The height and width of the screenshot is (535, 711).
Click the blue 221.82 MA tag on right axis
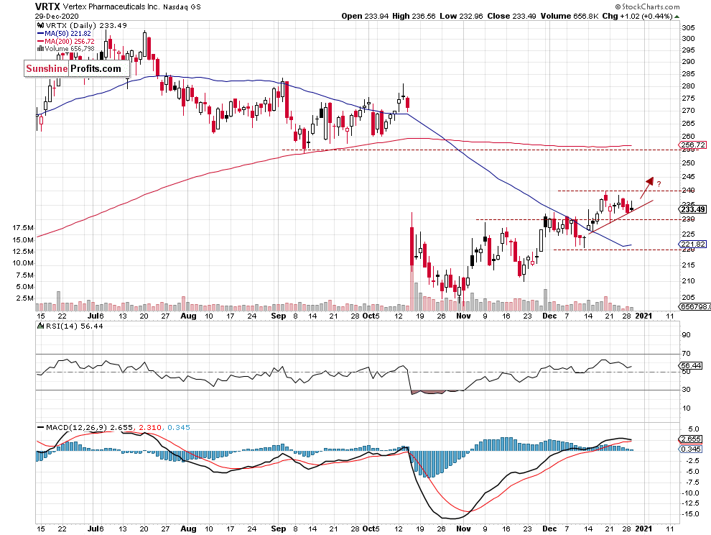pyautogui.click(x=693, y=244)
